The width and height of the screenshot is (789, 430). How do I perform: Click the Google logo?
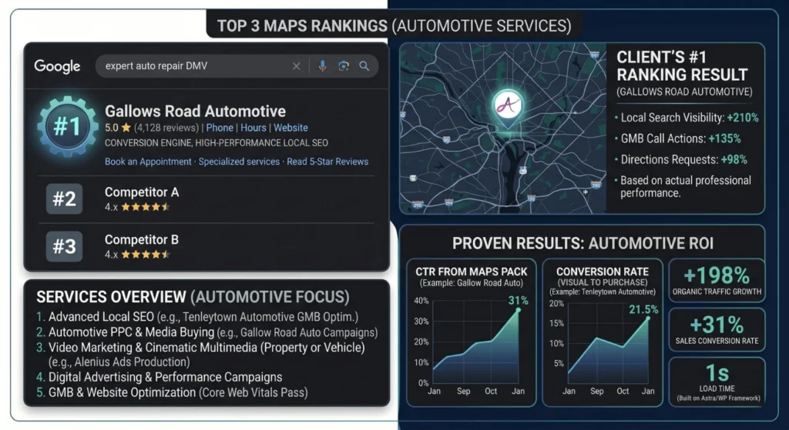(x=57, y=66)
